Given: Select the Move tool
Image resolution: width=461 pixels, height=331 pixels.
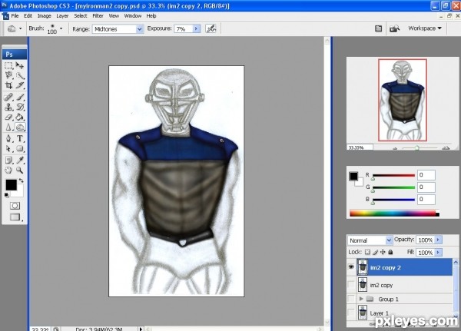Looking at the screenshot, I should [20, 65].
